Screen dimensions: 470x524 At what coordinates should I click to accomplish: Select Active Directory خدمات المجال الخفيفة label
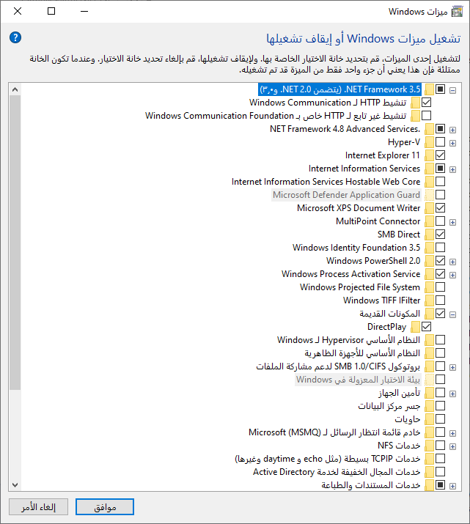coord(337,472)
